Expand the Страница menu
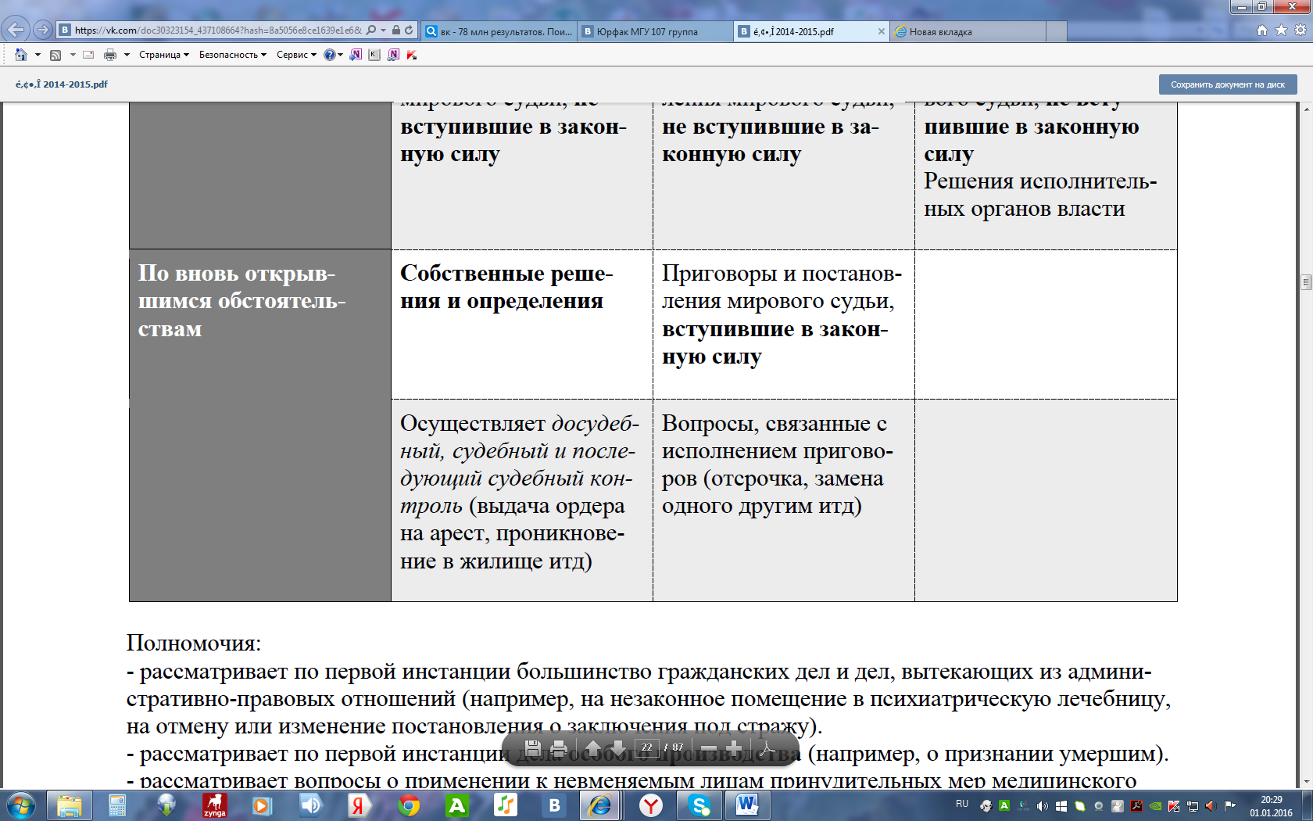1313x821 pixels. pos(164,55)
